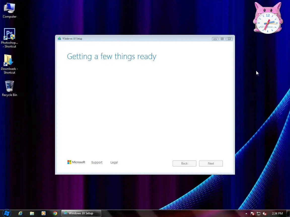Click the Windows 10 Setup taskbar button

tap(81, 213)
